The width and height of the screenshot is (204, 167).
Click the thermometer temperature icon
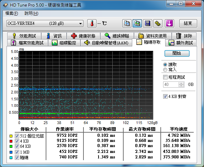[x=92, y=23]
